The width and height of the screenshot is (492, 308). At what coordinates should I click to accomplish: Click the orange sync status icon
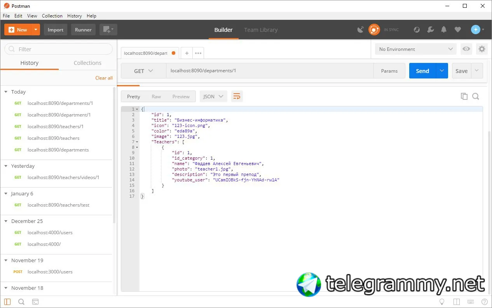coord(374,30)
